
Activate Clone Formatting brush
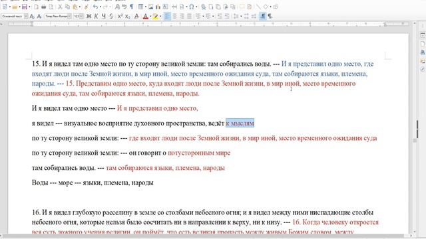coord(86,7)
